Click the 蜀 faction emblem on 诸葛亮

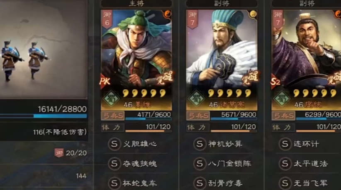[x=196, y=99]
